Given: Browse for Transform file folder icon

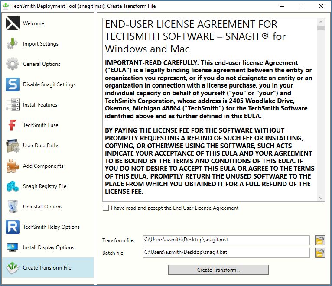Looking at the screenshot, I should click(x=320, y=240).
